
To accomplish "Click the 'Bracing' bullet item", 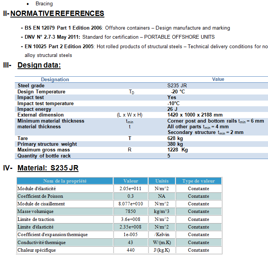I will point(44,3).
